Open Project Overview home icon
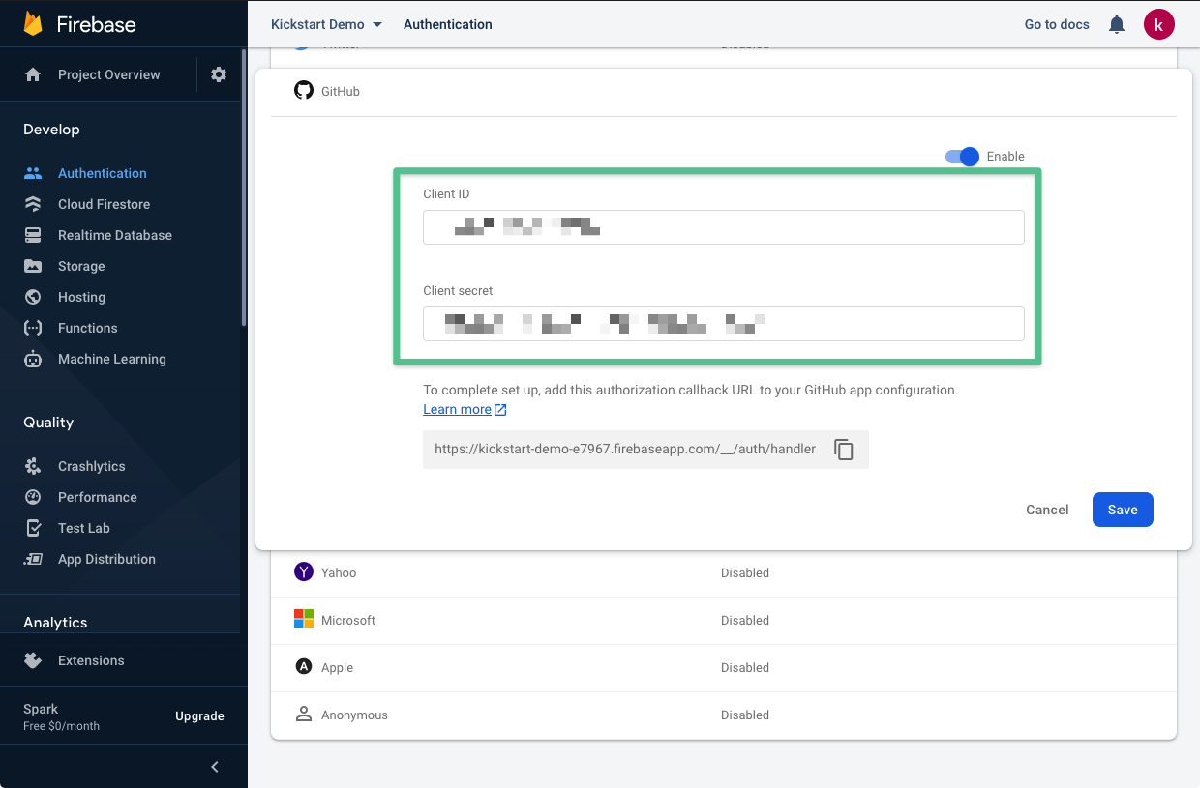The height and width of the screenshot is (788, 1200). pyautogui.click(x=33, y=74)
